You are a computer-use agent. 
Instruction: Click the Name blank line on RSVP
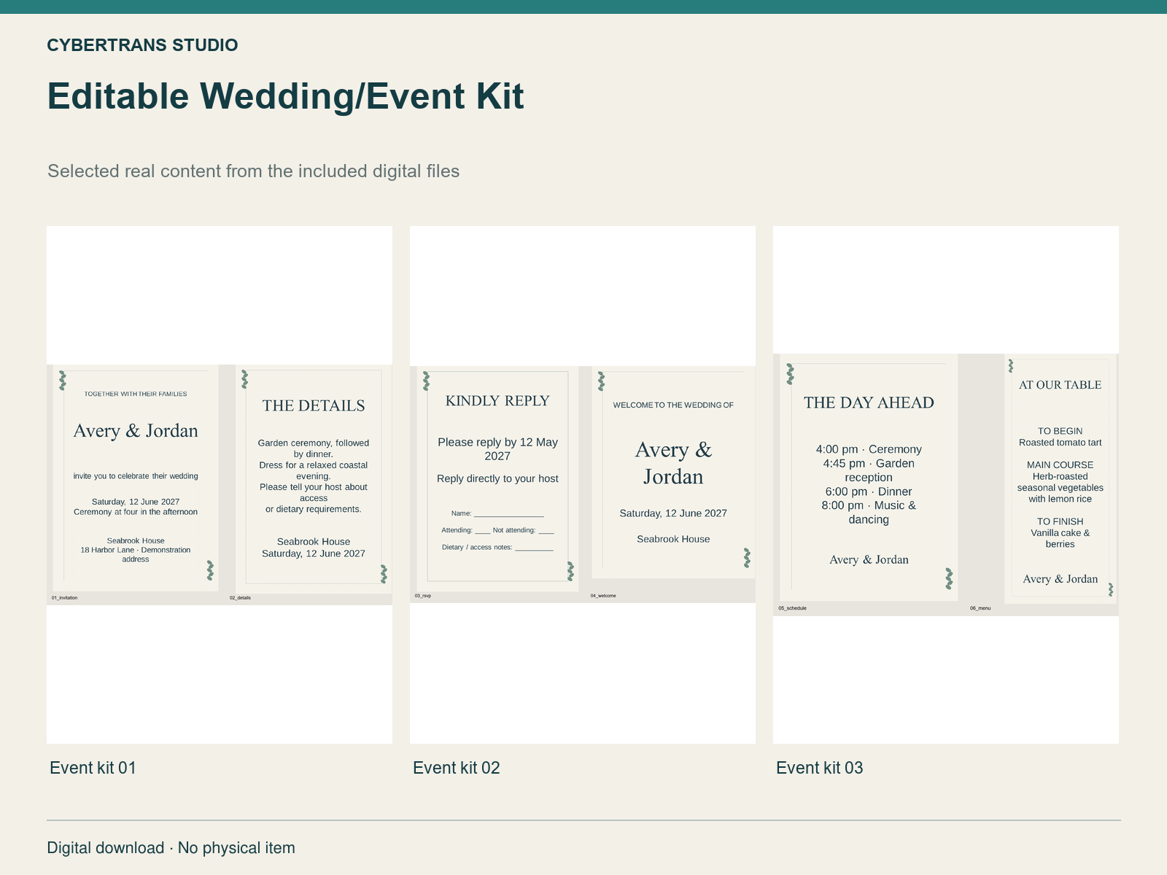[x=509, y=513]
